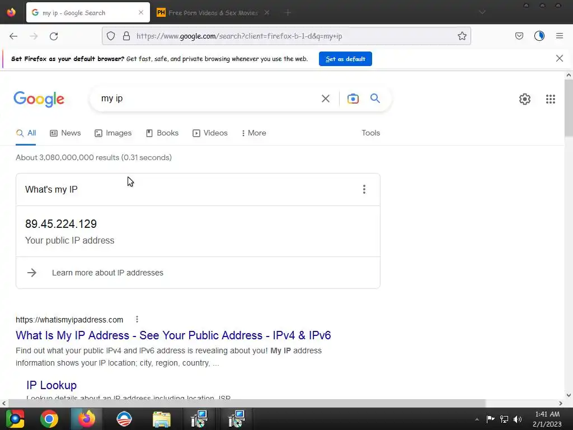Open What's my IP card options menu
The width and height of the screenshot is (573, 430).
[364, 189]
